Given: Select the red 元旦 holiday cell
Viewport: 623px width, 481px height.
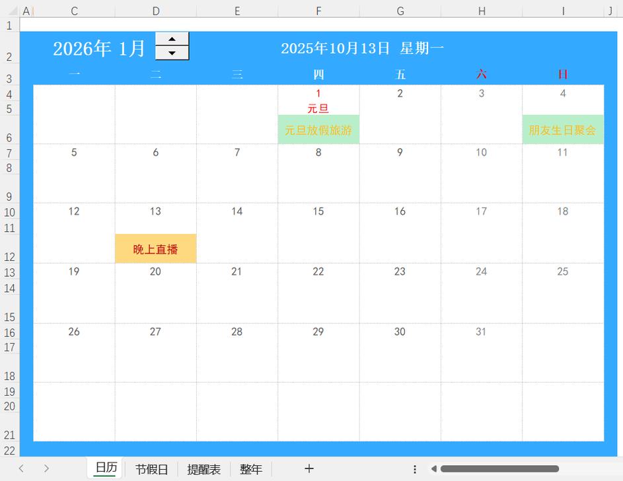Looking at the screenshot, I should (x=318, y=108).
